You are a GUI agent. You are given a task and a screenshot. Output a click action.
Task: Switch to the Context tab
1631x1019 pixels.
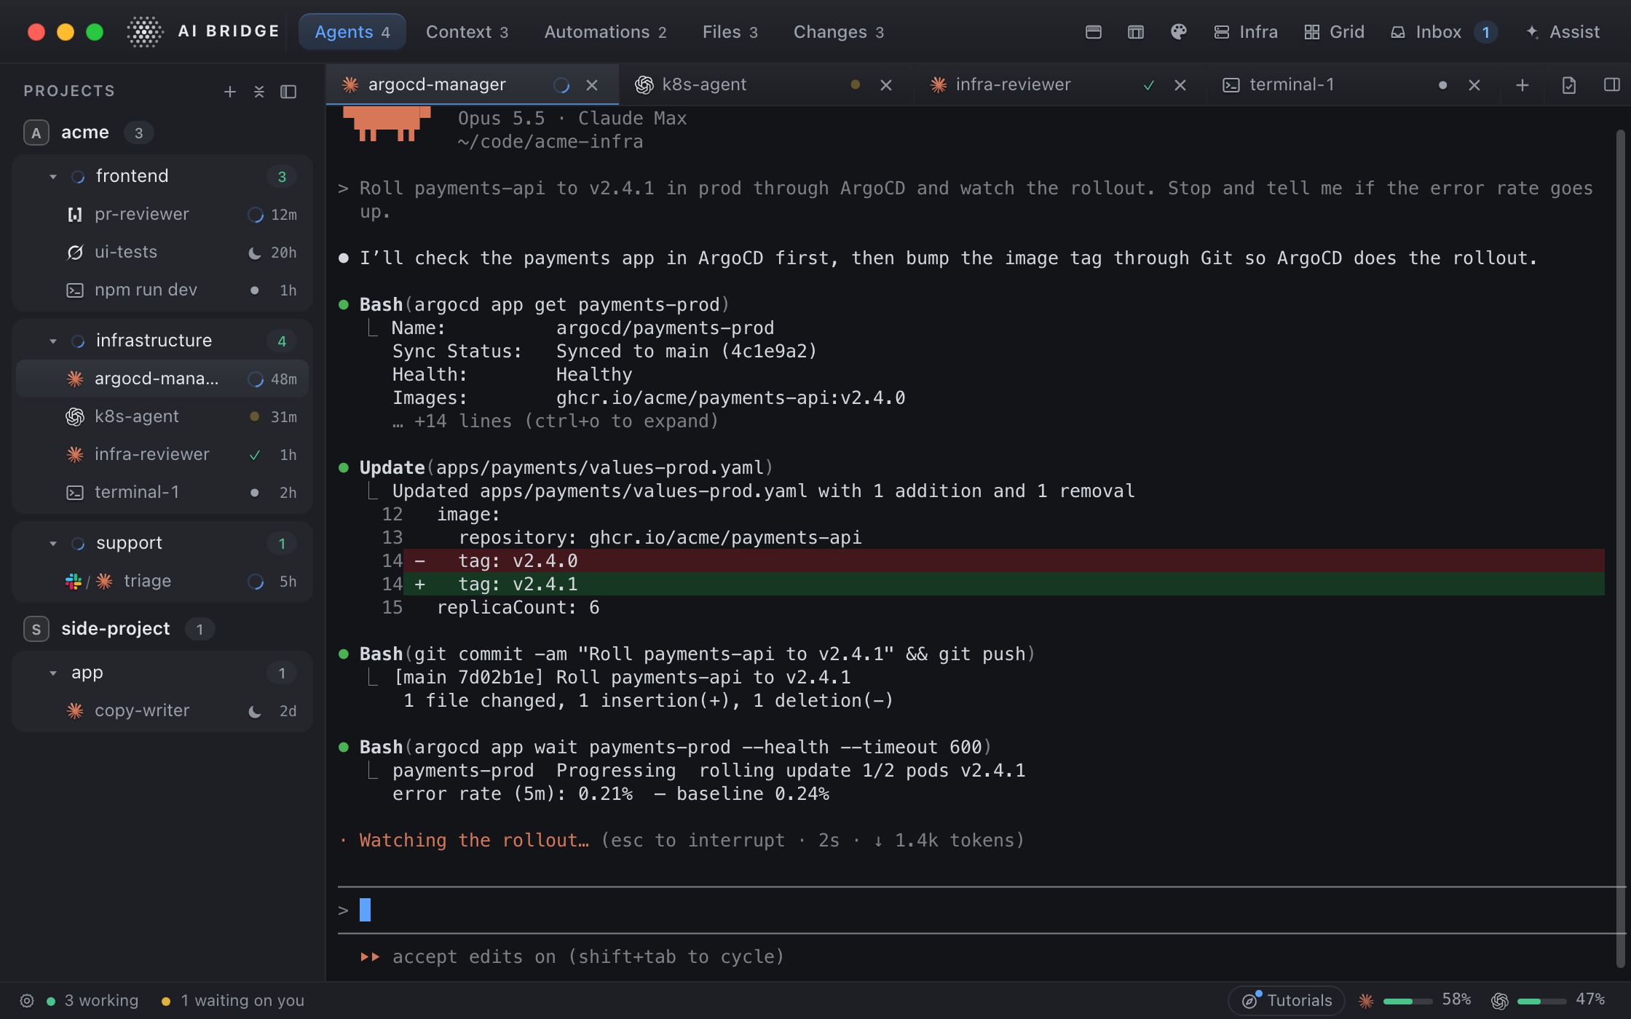click(x=467, y=32)
